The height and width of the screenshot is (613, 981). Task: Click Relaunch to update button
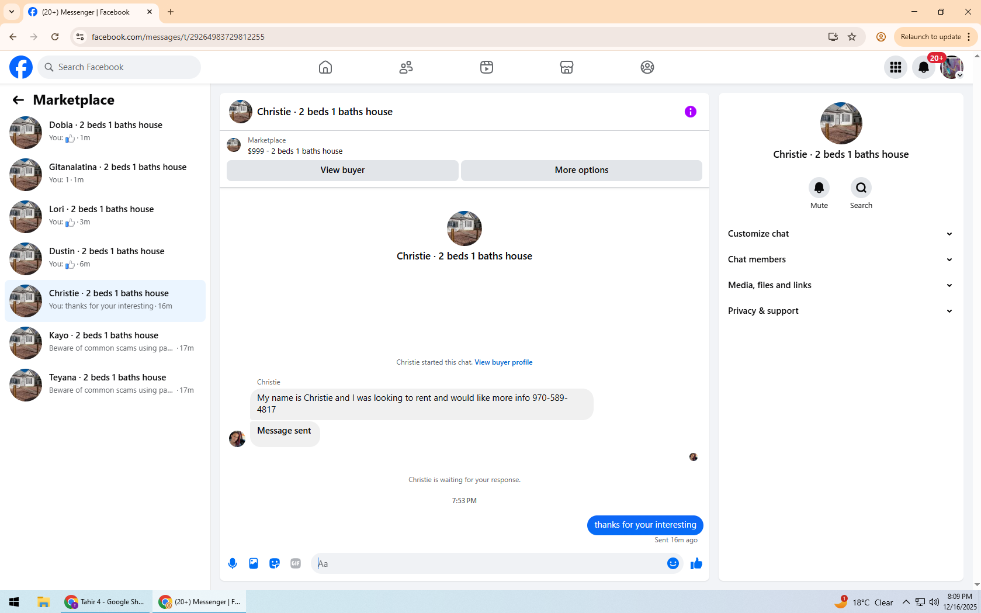point(931,37)
